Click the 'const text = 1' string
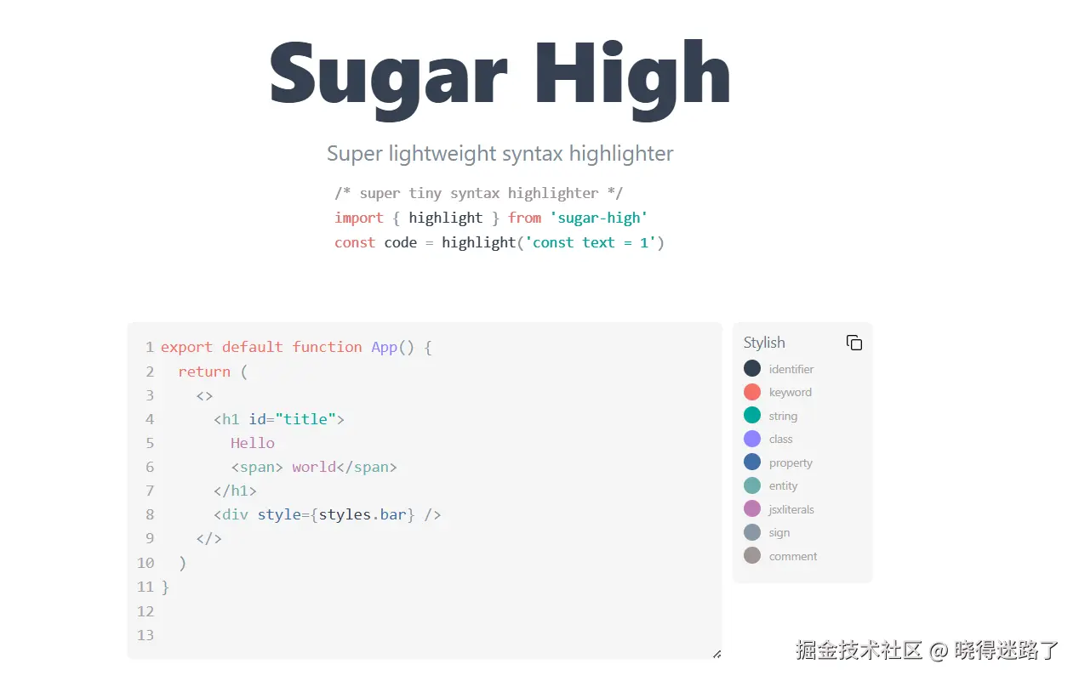 click(x=591, y=242)
